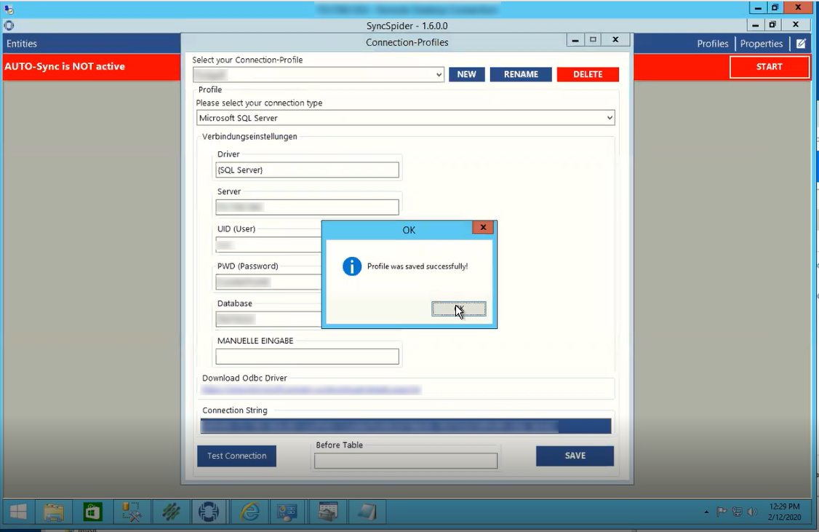This screenshot has height=532, width=819.
Task: Open the Properties menu in SyncSpider
Action: click(761, 44)
